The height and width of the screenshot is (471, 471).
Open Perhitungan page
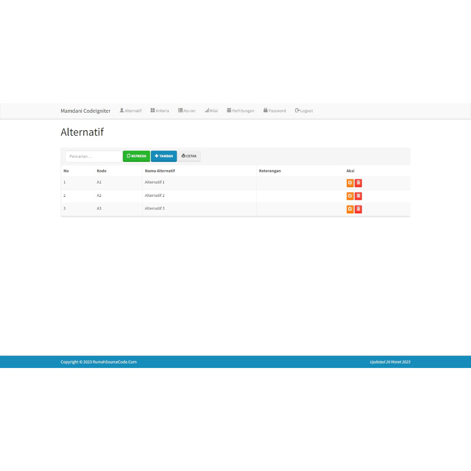(240, 110)
